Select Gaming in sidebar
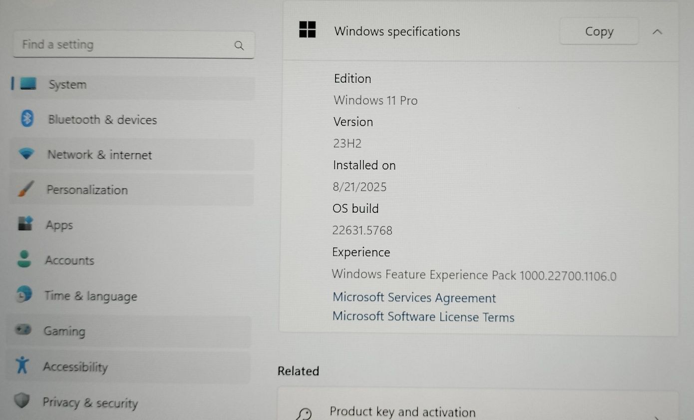The height and width of the screenshot is (420, 694). (x=129, y=331)
